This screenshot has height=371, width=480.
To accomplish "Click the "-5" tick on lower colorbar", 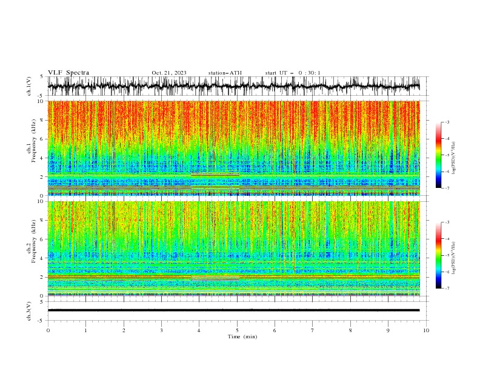I will pos(447,255).
